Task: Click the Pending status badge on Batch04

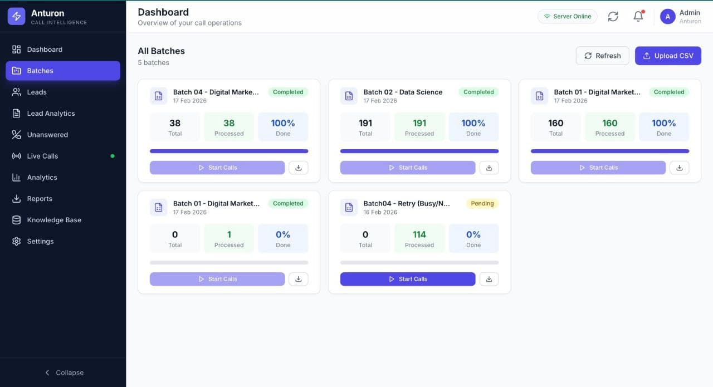Action: [482, 203]
